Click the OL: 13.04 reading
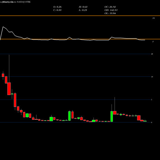Image resolution: width=160 pixels, height=160 pixels. click(110, 13)
